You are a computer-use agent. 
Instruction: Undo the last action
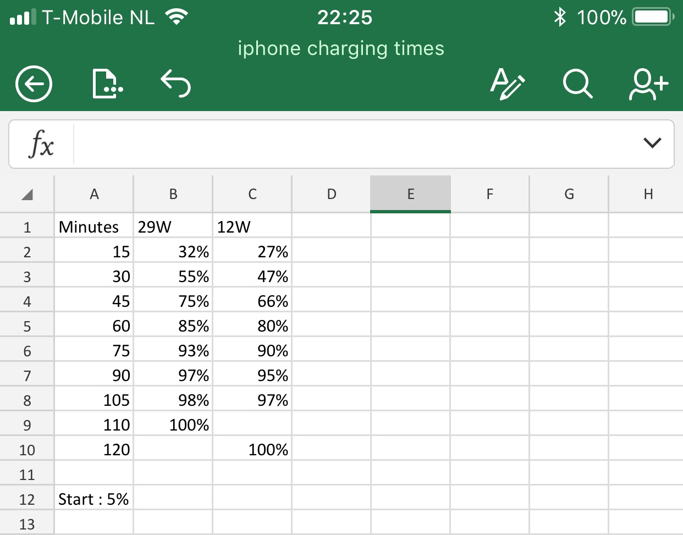(x=176, y=84)
